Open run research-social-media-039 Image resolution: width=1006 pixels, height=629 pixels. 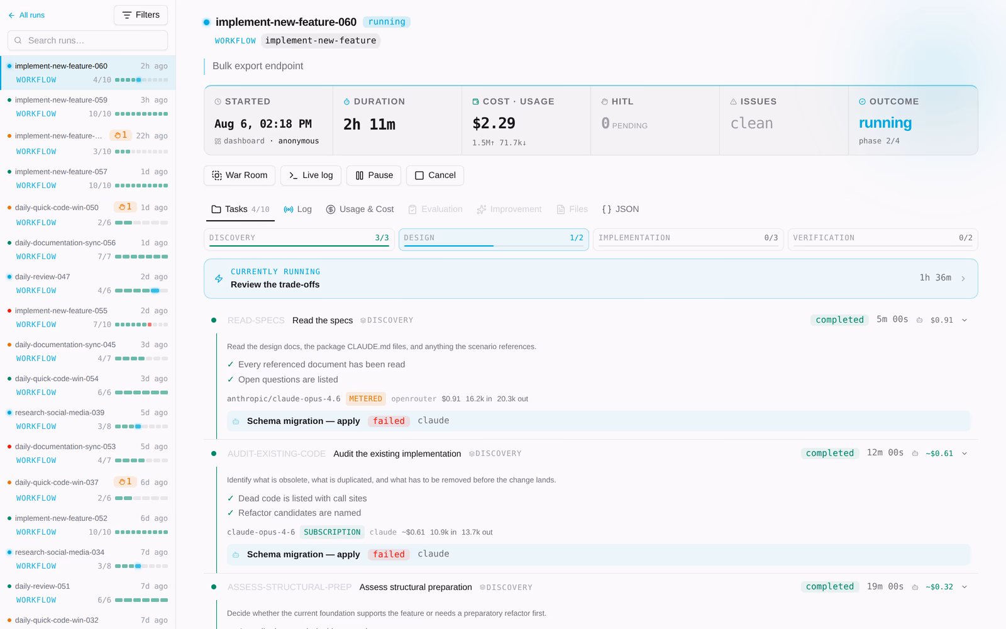pyautogui.click(x=87, y=420)
